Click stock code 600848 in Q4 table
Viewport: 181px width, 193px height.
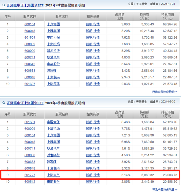(30, 77)
